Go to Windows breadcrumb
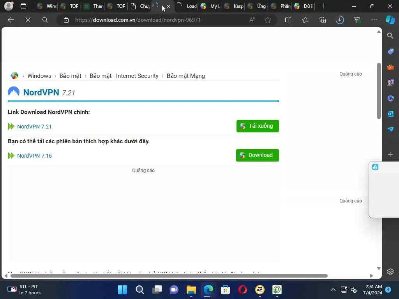 click(39, 76)
